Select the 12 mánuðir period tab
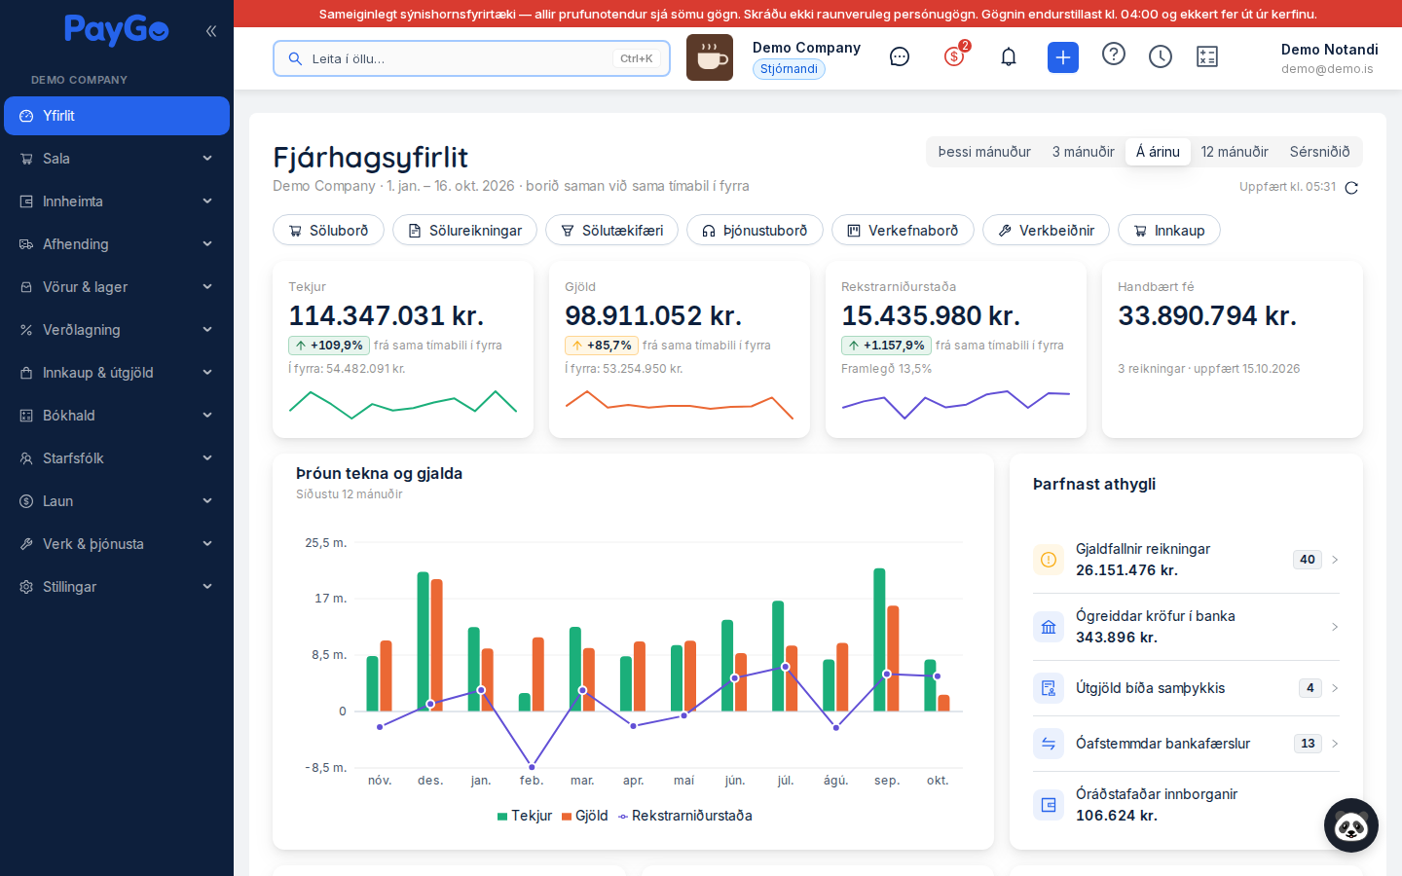1402x876 pixels. tap(1235, 152)
